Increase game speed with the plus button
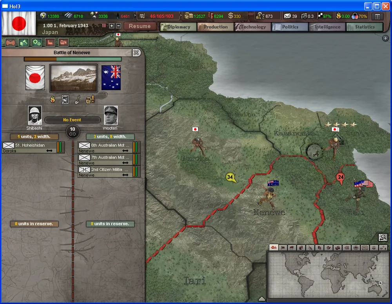This screenshot has width=392, height=304. pyautogui.click(x=111, y=26)
